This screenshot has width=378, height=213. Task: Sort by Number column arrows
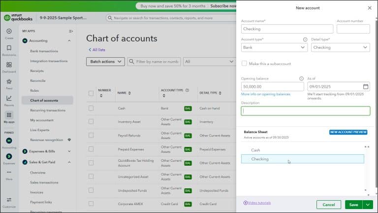click(x=101, y=96)
